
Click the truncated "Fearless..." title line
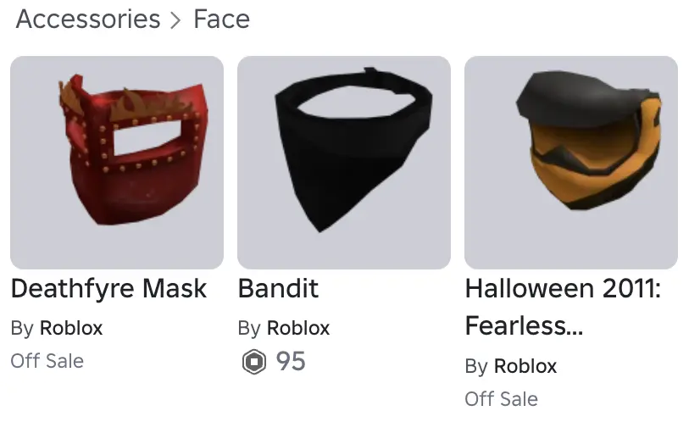(524, 326)
